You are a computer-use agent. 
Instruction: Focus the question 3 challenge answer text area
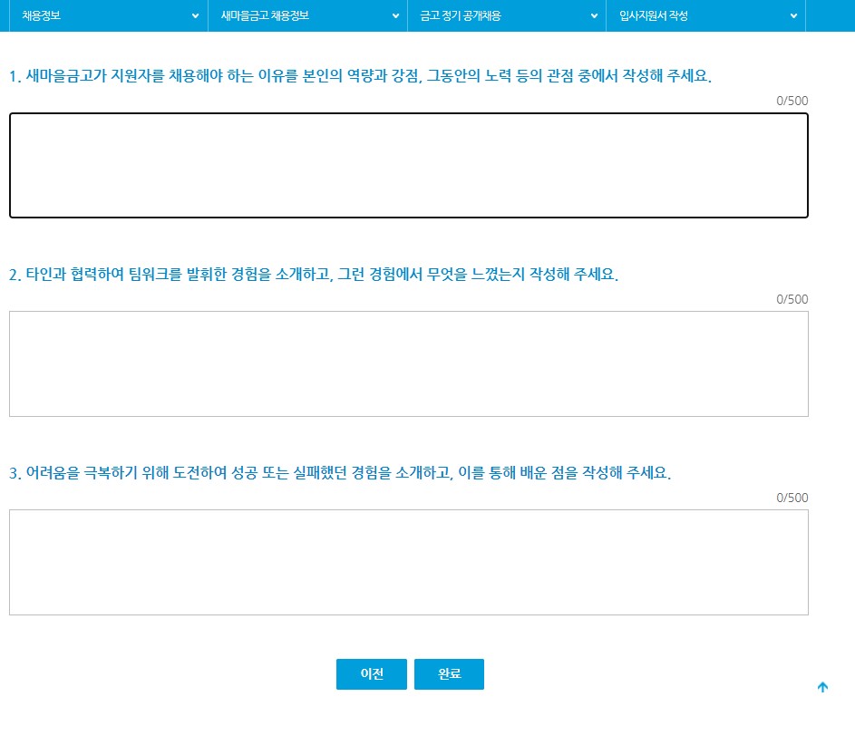coord(409,563)
